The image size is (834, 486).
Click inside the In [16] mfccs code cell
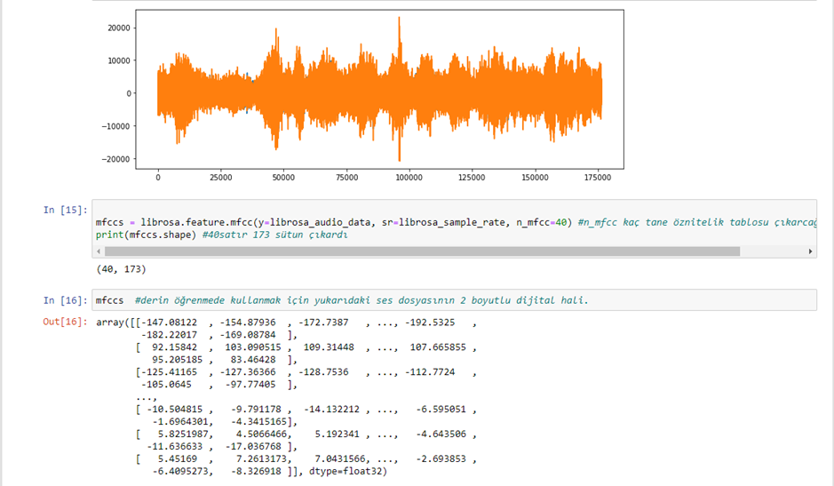point(454,300)
